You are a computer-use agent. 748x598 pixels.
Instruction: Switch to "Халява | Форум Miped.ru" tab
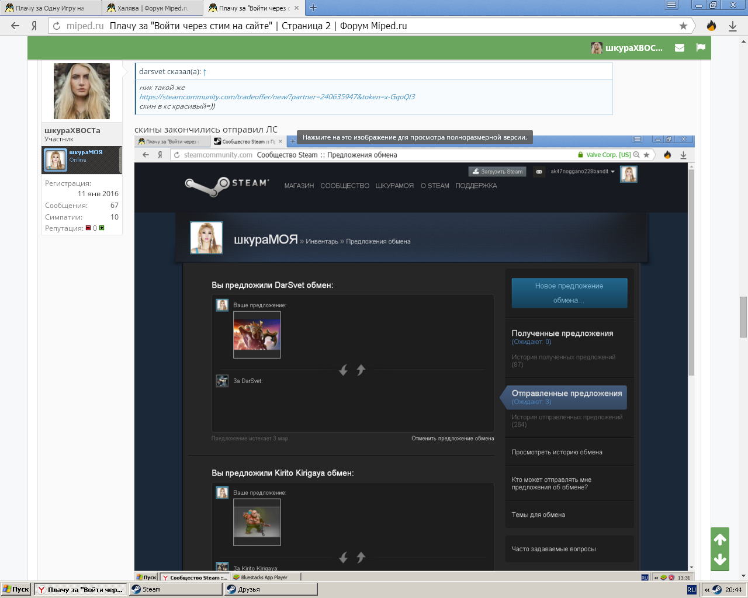[x=152, y=8]
